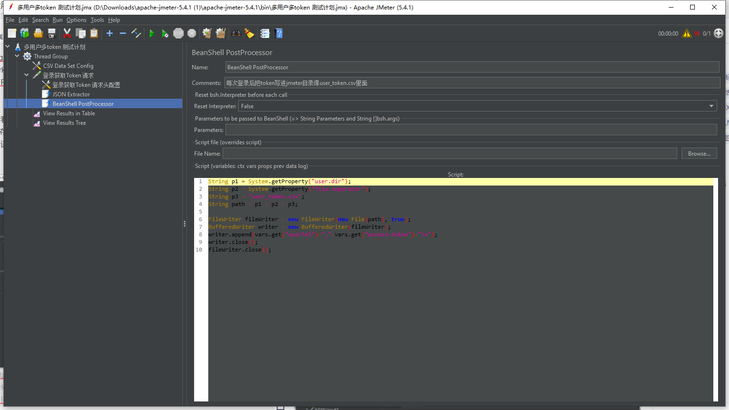Click the Reset Search yellow broom icon

[x=249, y=33]
